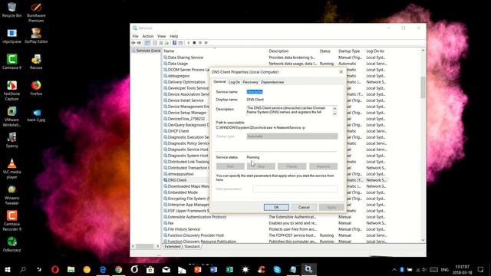The height and width of the screenshot is (276, 491).
Task: Open the disabled Startup type dropdown
Action: [292, 136]
